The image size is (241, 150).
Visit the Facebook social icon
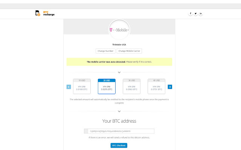191,13
